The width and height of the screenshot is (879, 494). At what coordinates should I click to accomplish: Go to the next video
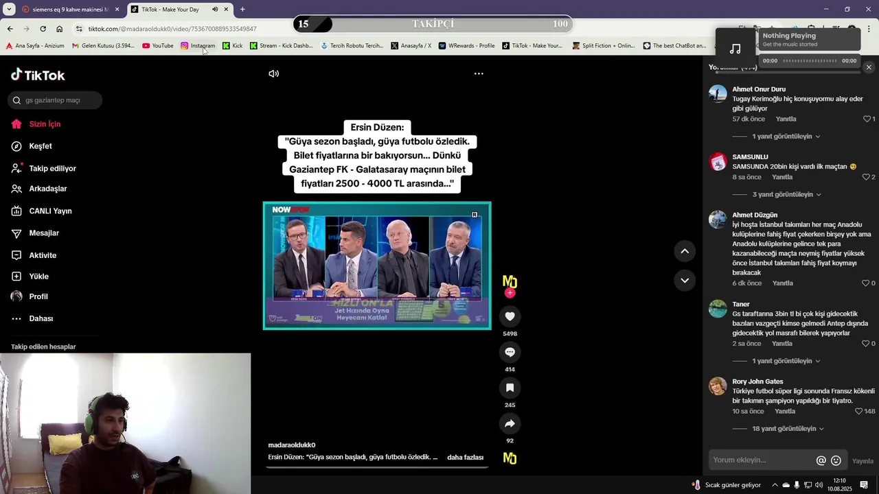coord(685,280)
